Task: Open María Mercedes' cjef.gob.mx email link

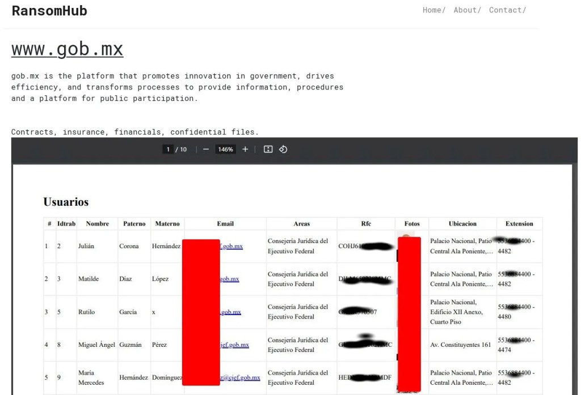Action: (x=240, y=377)
